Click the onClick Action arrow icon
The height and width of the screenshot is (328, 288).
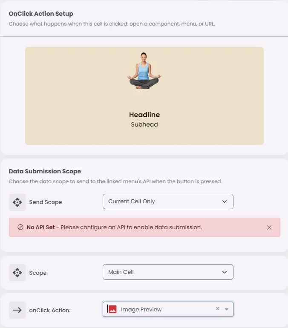[x=17, y=310]
